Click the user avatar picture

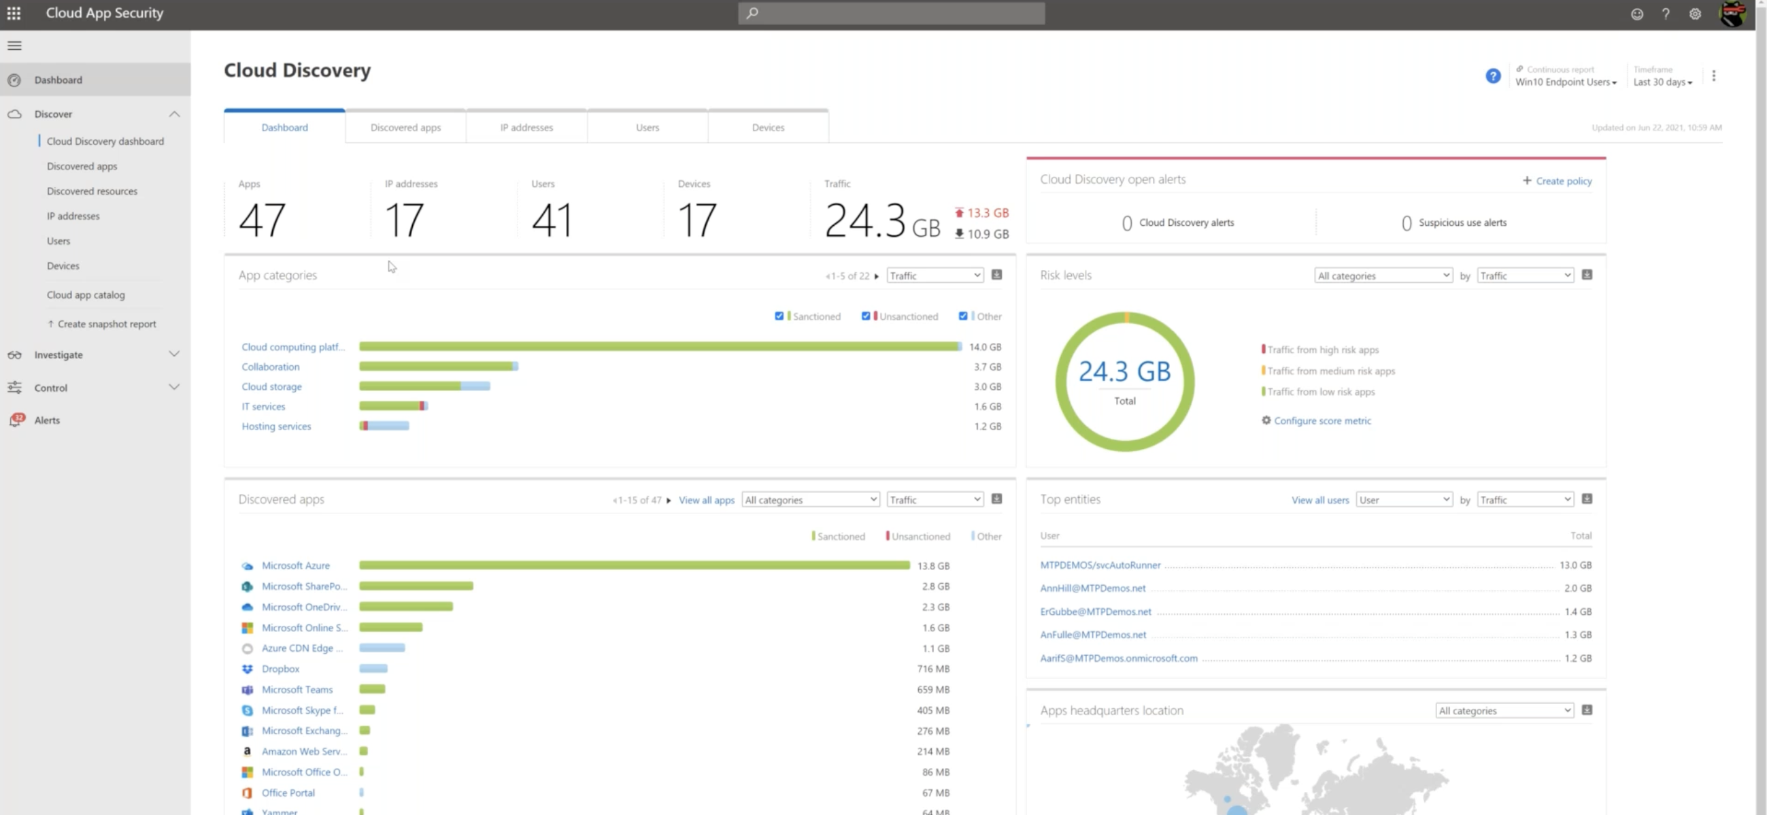1733,14
